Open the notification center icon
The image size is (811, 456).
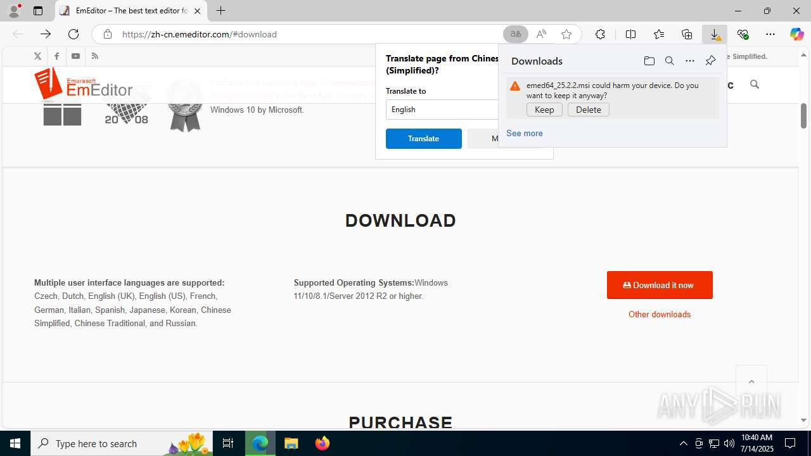(x=791, y=443)
